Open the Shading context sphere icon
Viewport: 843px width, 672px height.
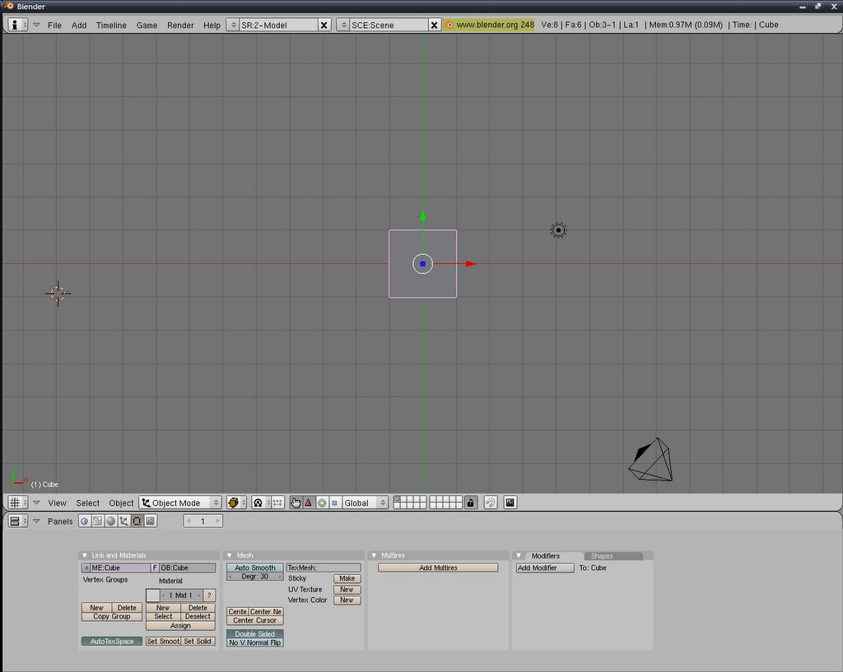pyautogui.click(x=110, y=521)
